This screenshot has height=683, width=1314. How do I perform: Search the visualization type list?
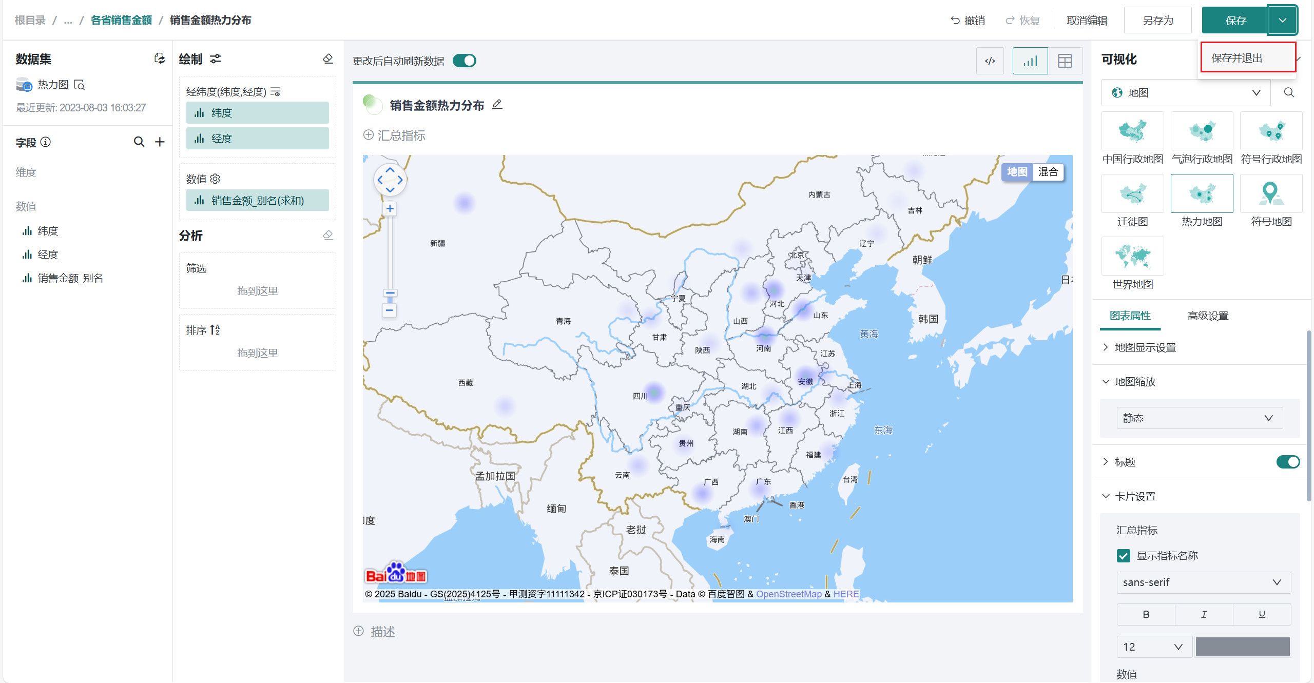coord(1289,93)
